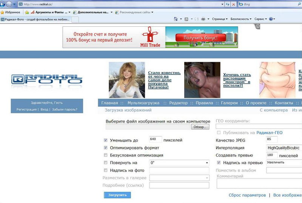This screenshot has height=203, width=302.
Task: Open the Контакты menu item
Action: [284, 103]
